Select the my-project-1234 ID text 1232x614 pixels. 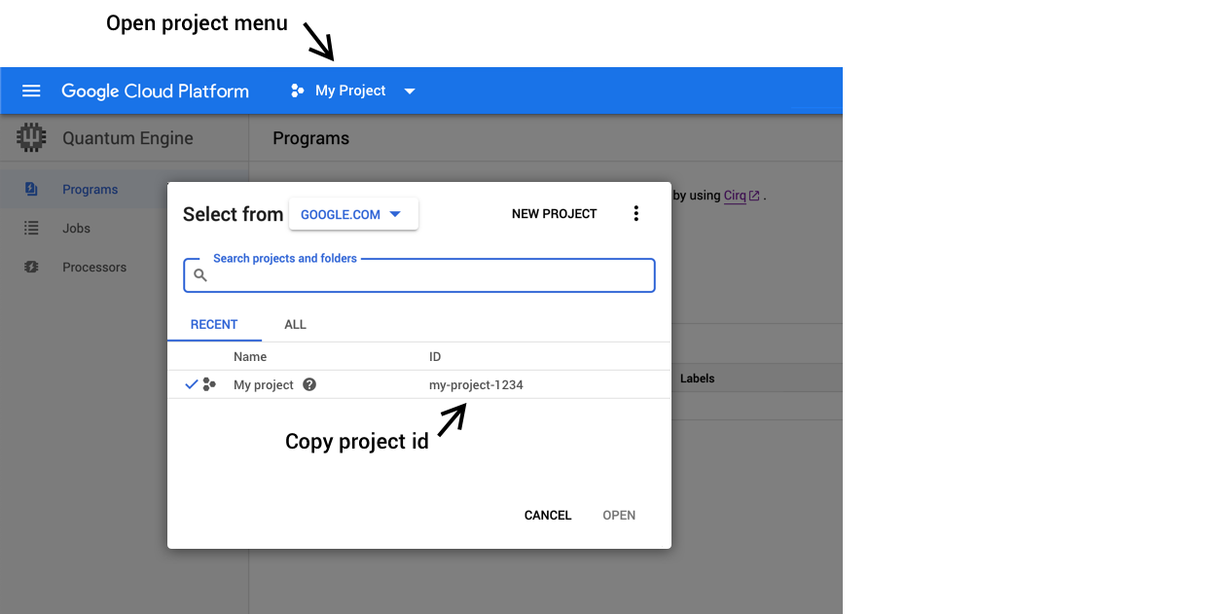pos(476,385)
